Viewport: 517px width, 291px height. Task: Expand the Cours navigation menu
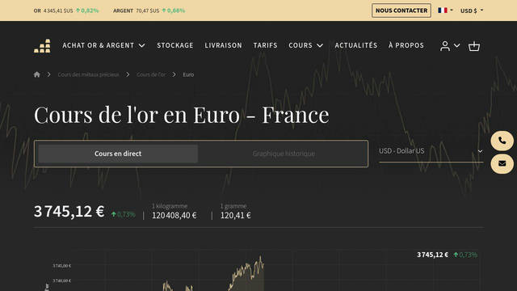[x=305, y=45]
